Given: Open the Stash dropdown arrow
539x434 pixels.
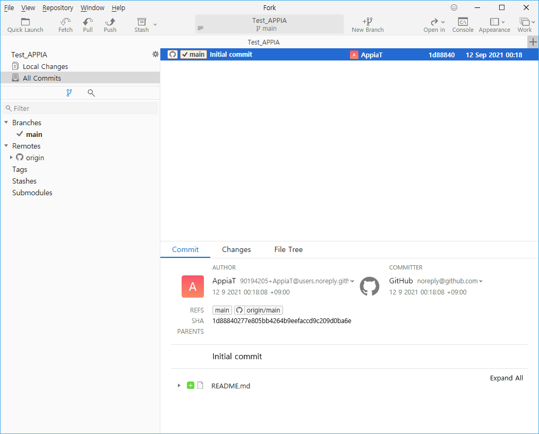Looking at the screenshot, I should pos(155,24).
